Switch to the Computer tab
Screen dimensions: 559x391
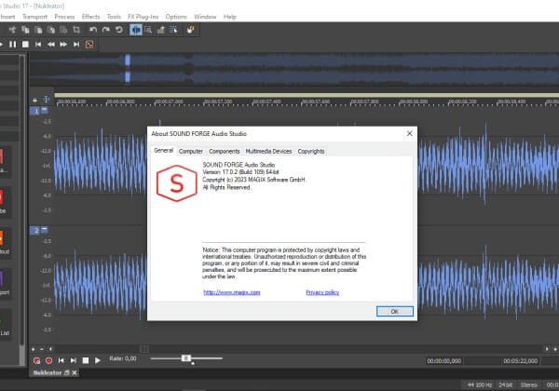(x=191, y=152)
